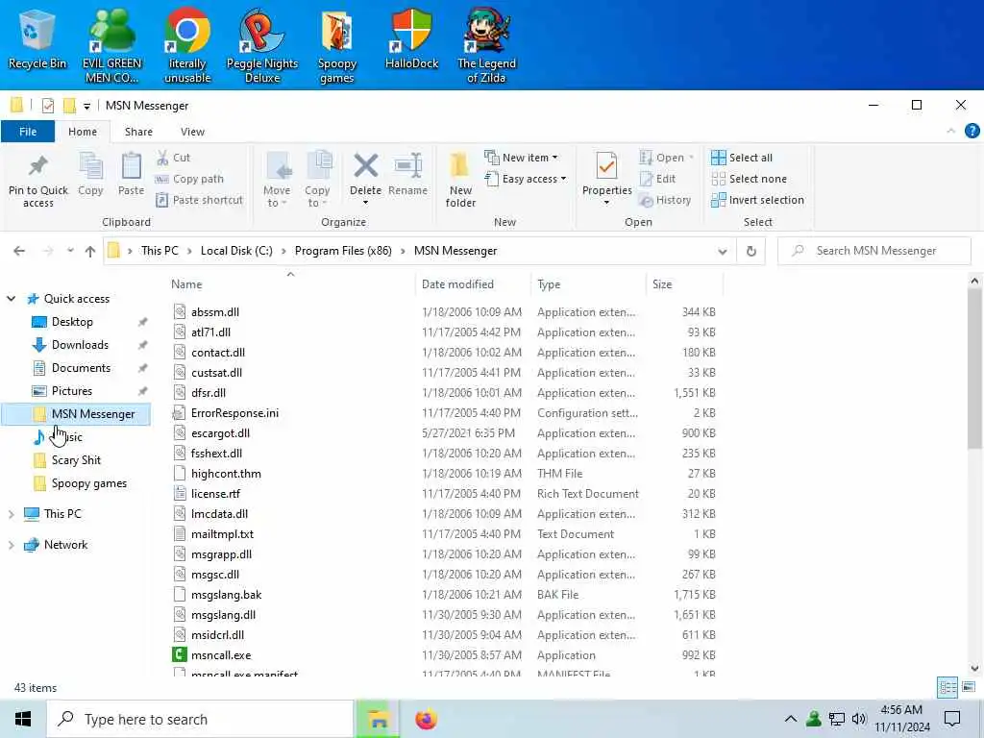The height and width of the screenshot is (738, 984).
Task: Click the taskbar Type here to search box
Action: tap(200, 719)
